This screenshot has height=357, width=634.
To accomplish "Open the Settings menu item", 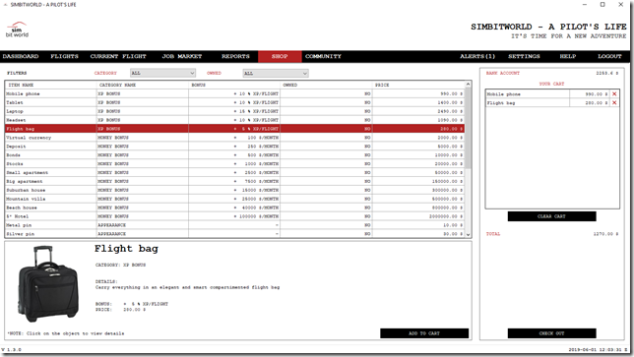I will 524,56.
